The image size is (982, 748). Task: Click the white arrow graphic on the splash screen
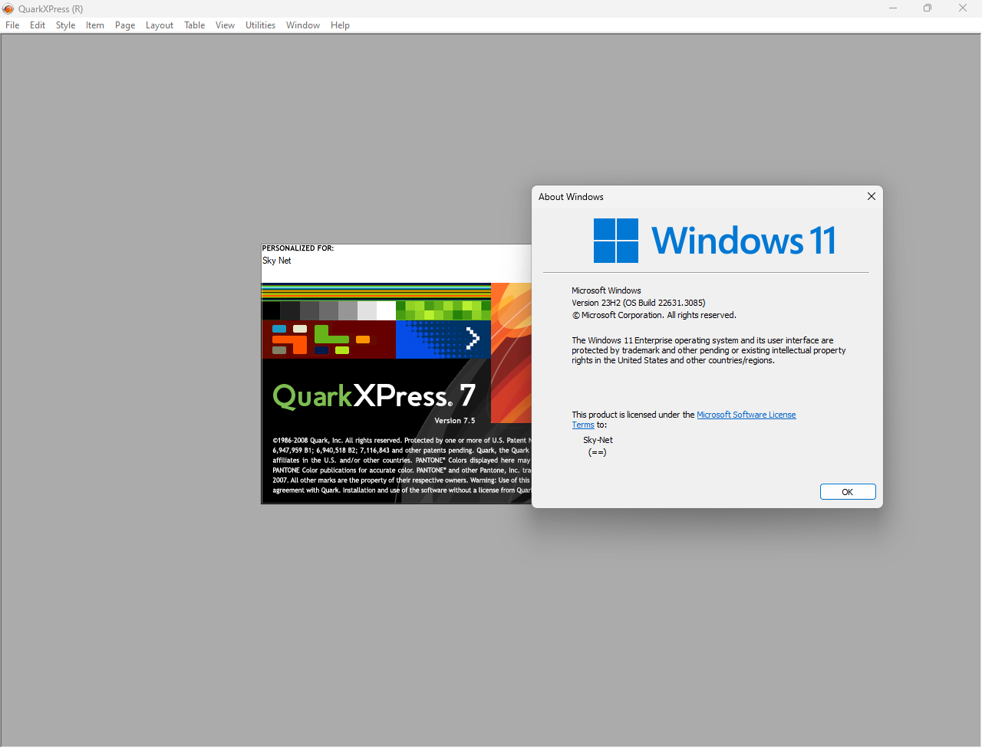coord(473,337)
